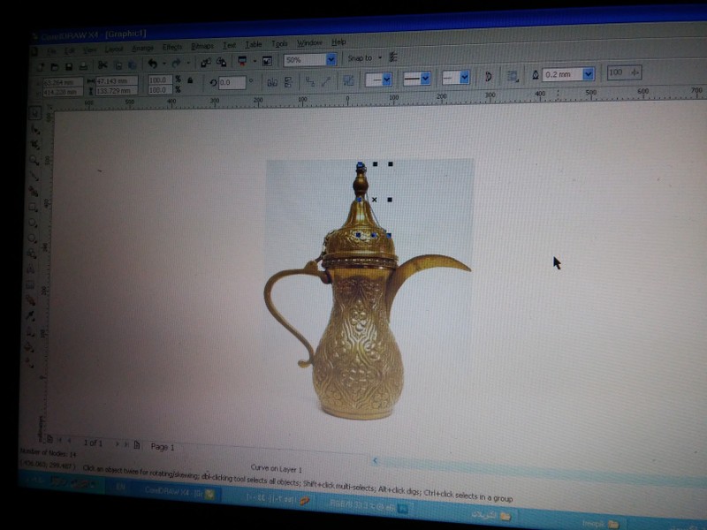This screenshot has height=530, width=707.
Task: Open the Text menu
Action: pyautogui.click(x=229, y=45)
